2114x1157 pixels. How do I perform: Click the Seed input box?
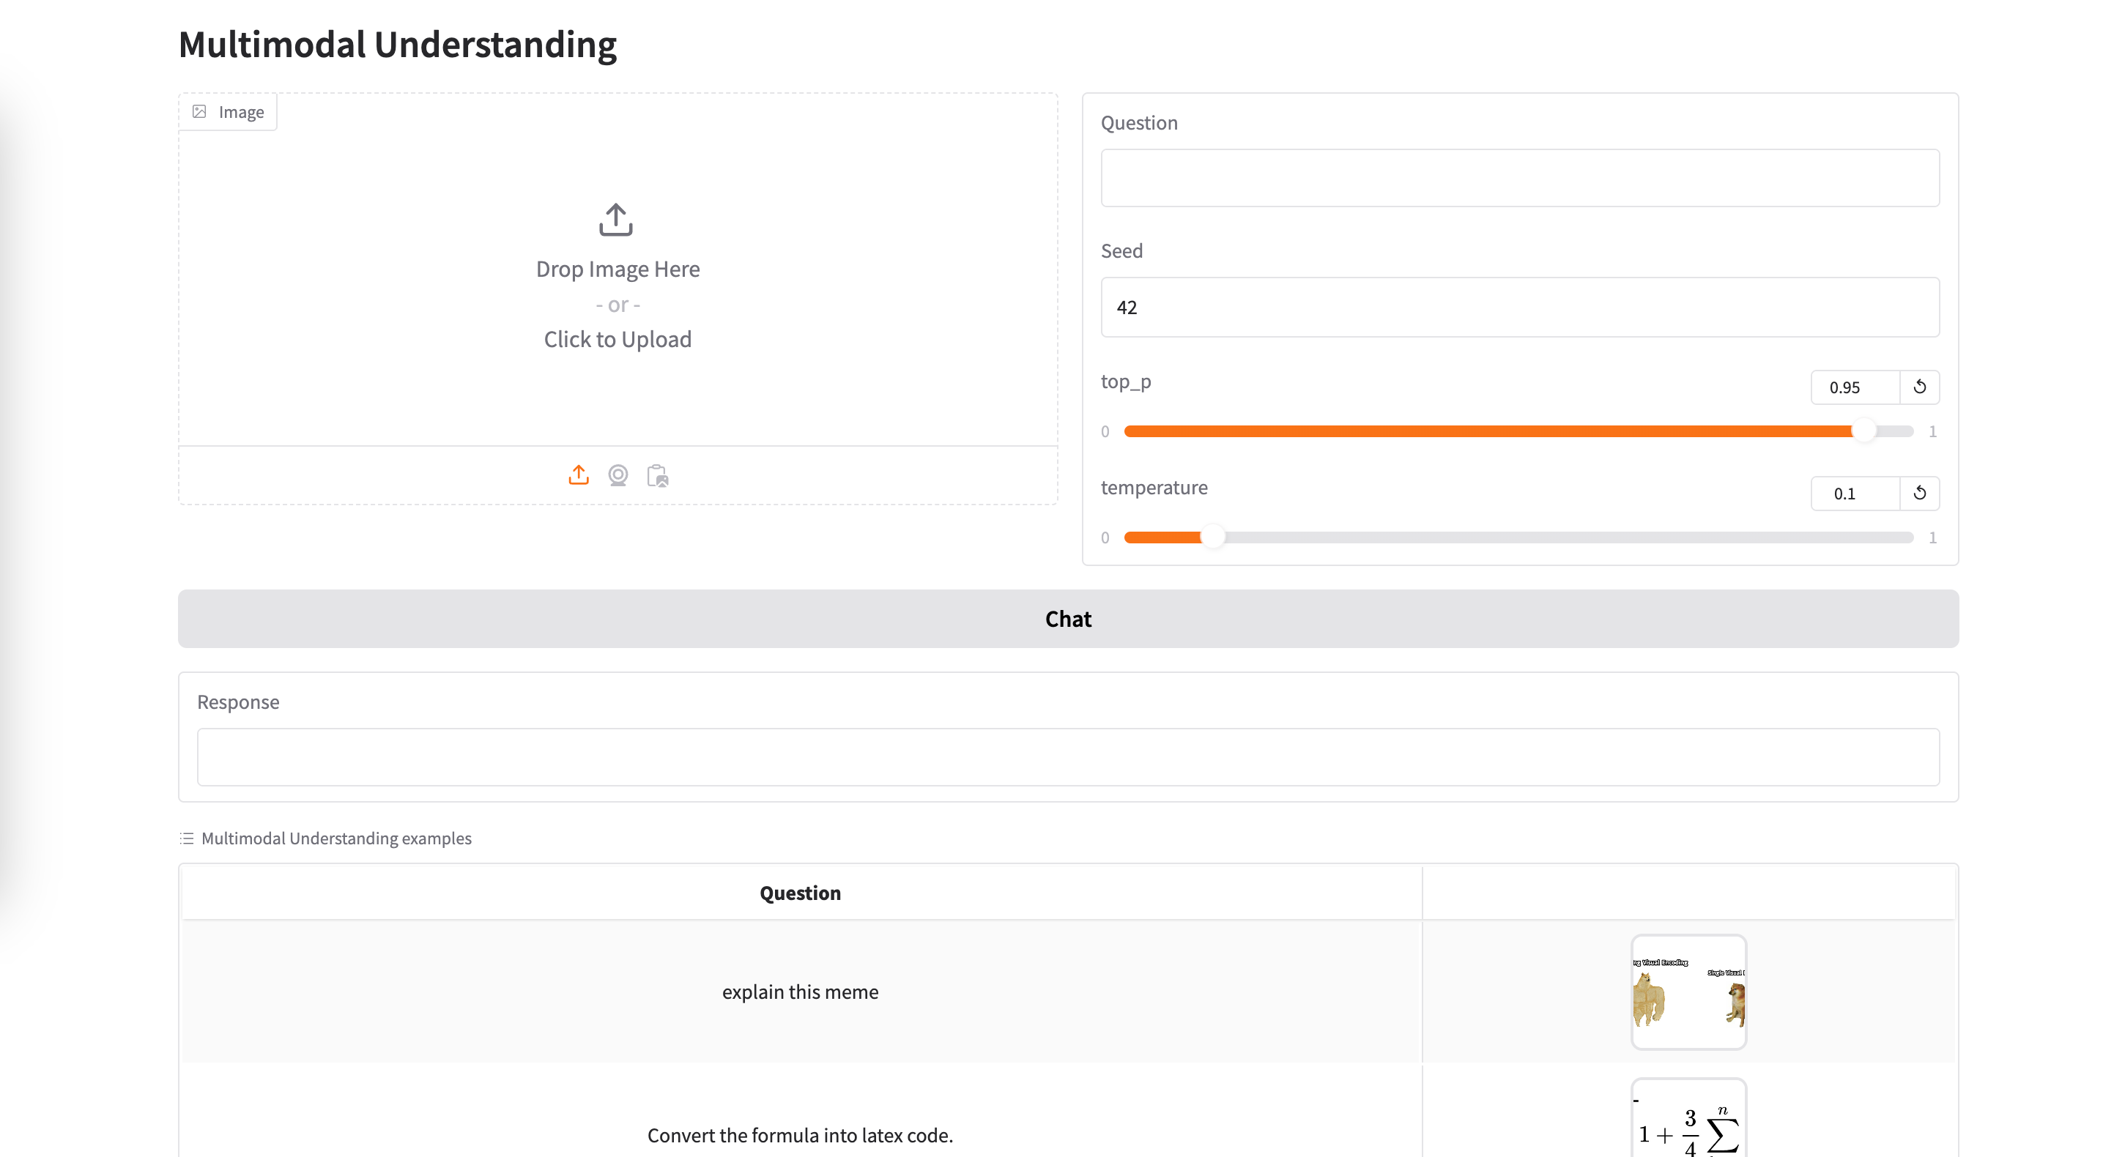(1520, 307)
